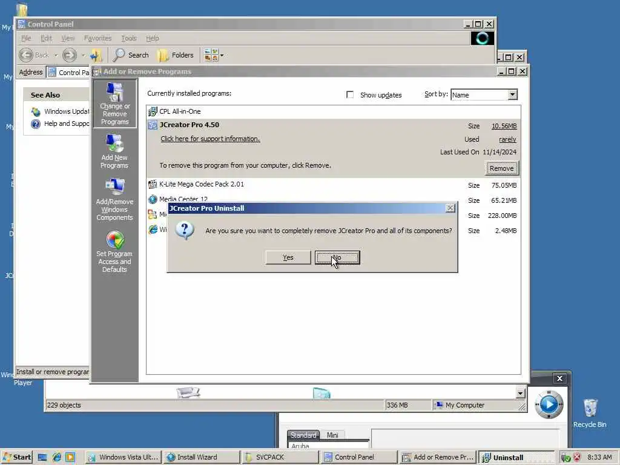Open the Tools menu in Control Panel
Viewport: 620px width, 465px height.
pos(129,38)
